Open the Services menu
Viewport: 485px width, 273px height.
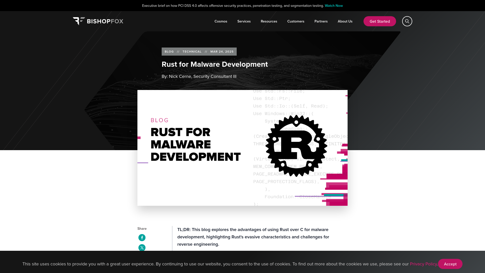tap(244, 21)
